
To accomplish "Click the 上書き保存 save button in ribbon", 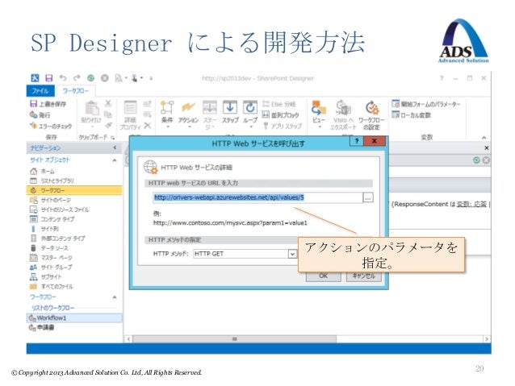I will [x=48, y=104].
